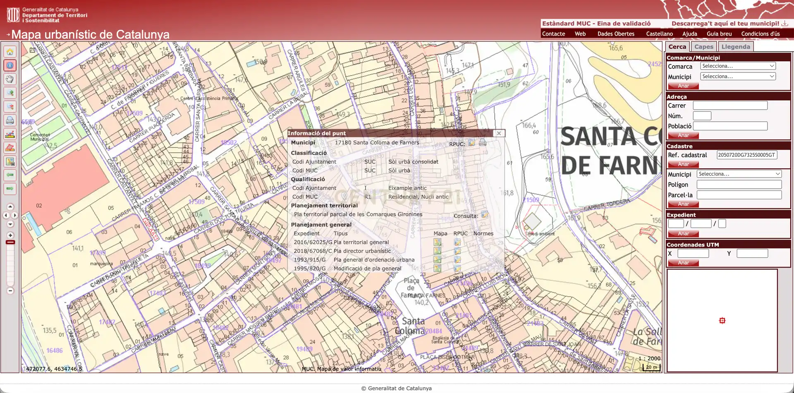The height and width of the screenshot is (393, 794).
Task: Open Consulta icon for Pla territorial parcial
Action: pyautogui.click(x=485, y=215)
